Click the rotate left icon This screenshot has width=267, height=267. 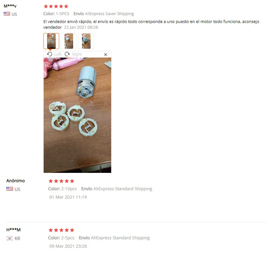(49, 54)
